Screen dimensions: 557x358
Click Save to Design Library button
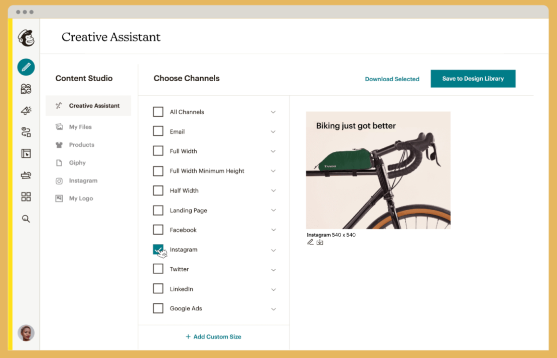[473, 79]
